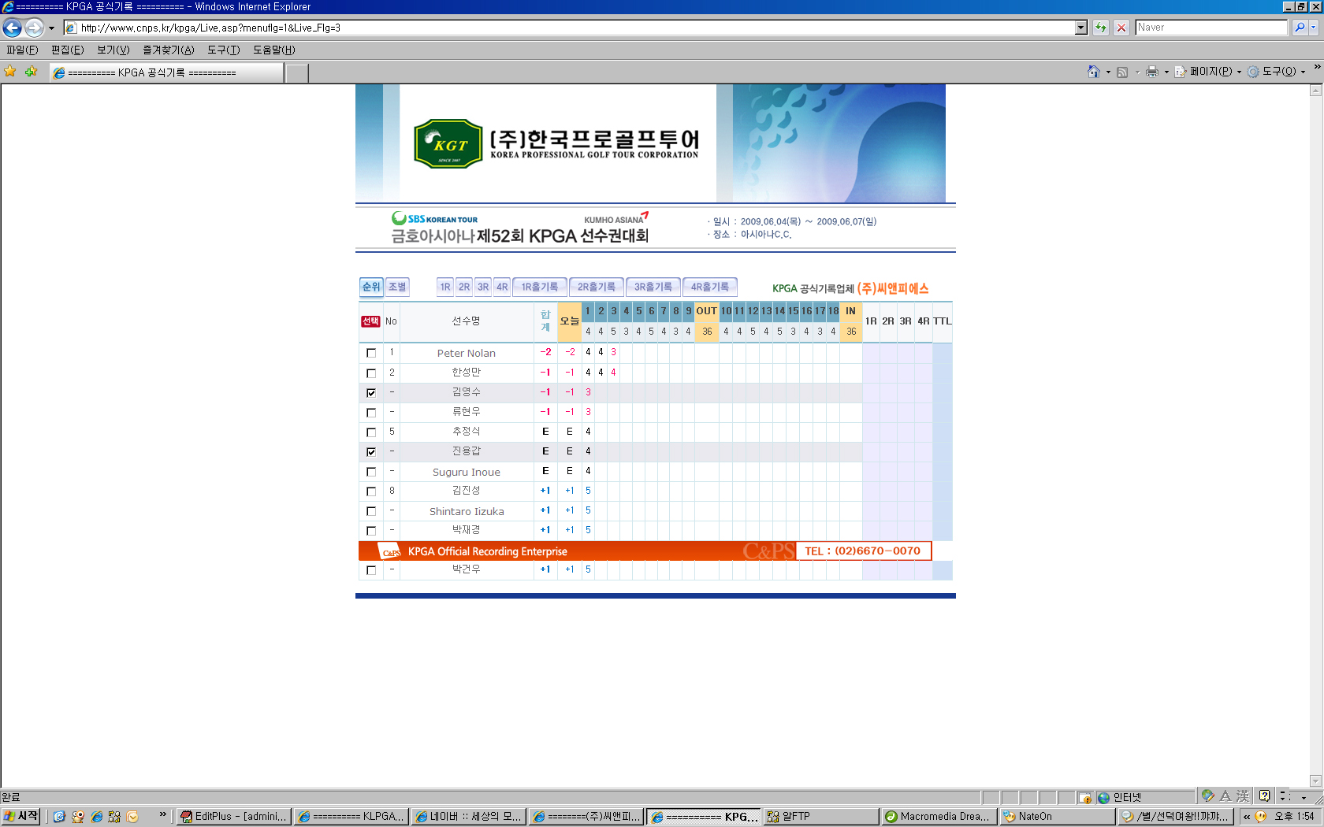Open the Home page icon
This screenshot has height=827, width=1324.
(x=1094, y=72)
